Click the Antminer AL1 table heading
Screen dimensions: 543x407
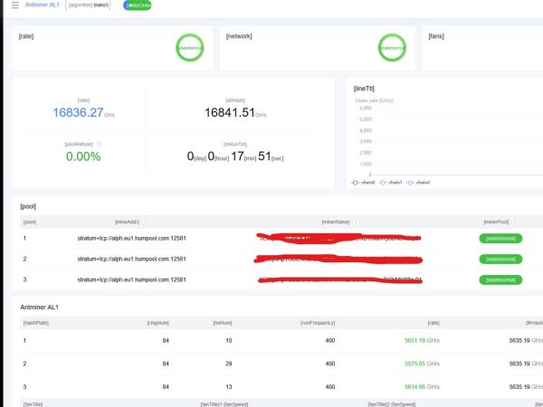point(40,308)
